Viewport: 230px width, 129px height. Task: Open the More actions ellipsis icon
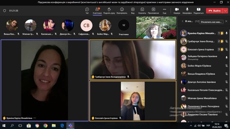coord(165,10)
